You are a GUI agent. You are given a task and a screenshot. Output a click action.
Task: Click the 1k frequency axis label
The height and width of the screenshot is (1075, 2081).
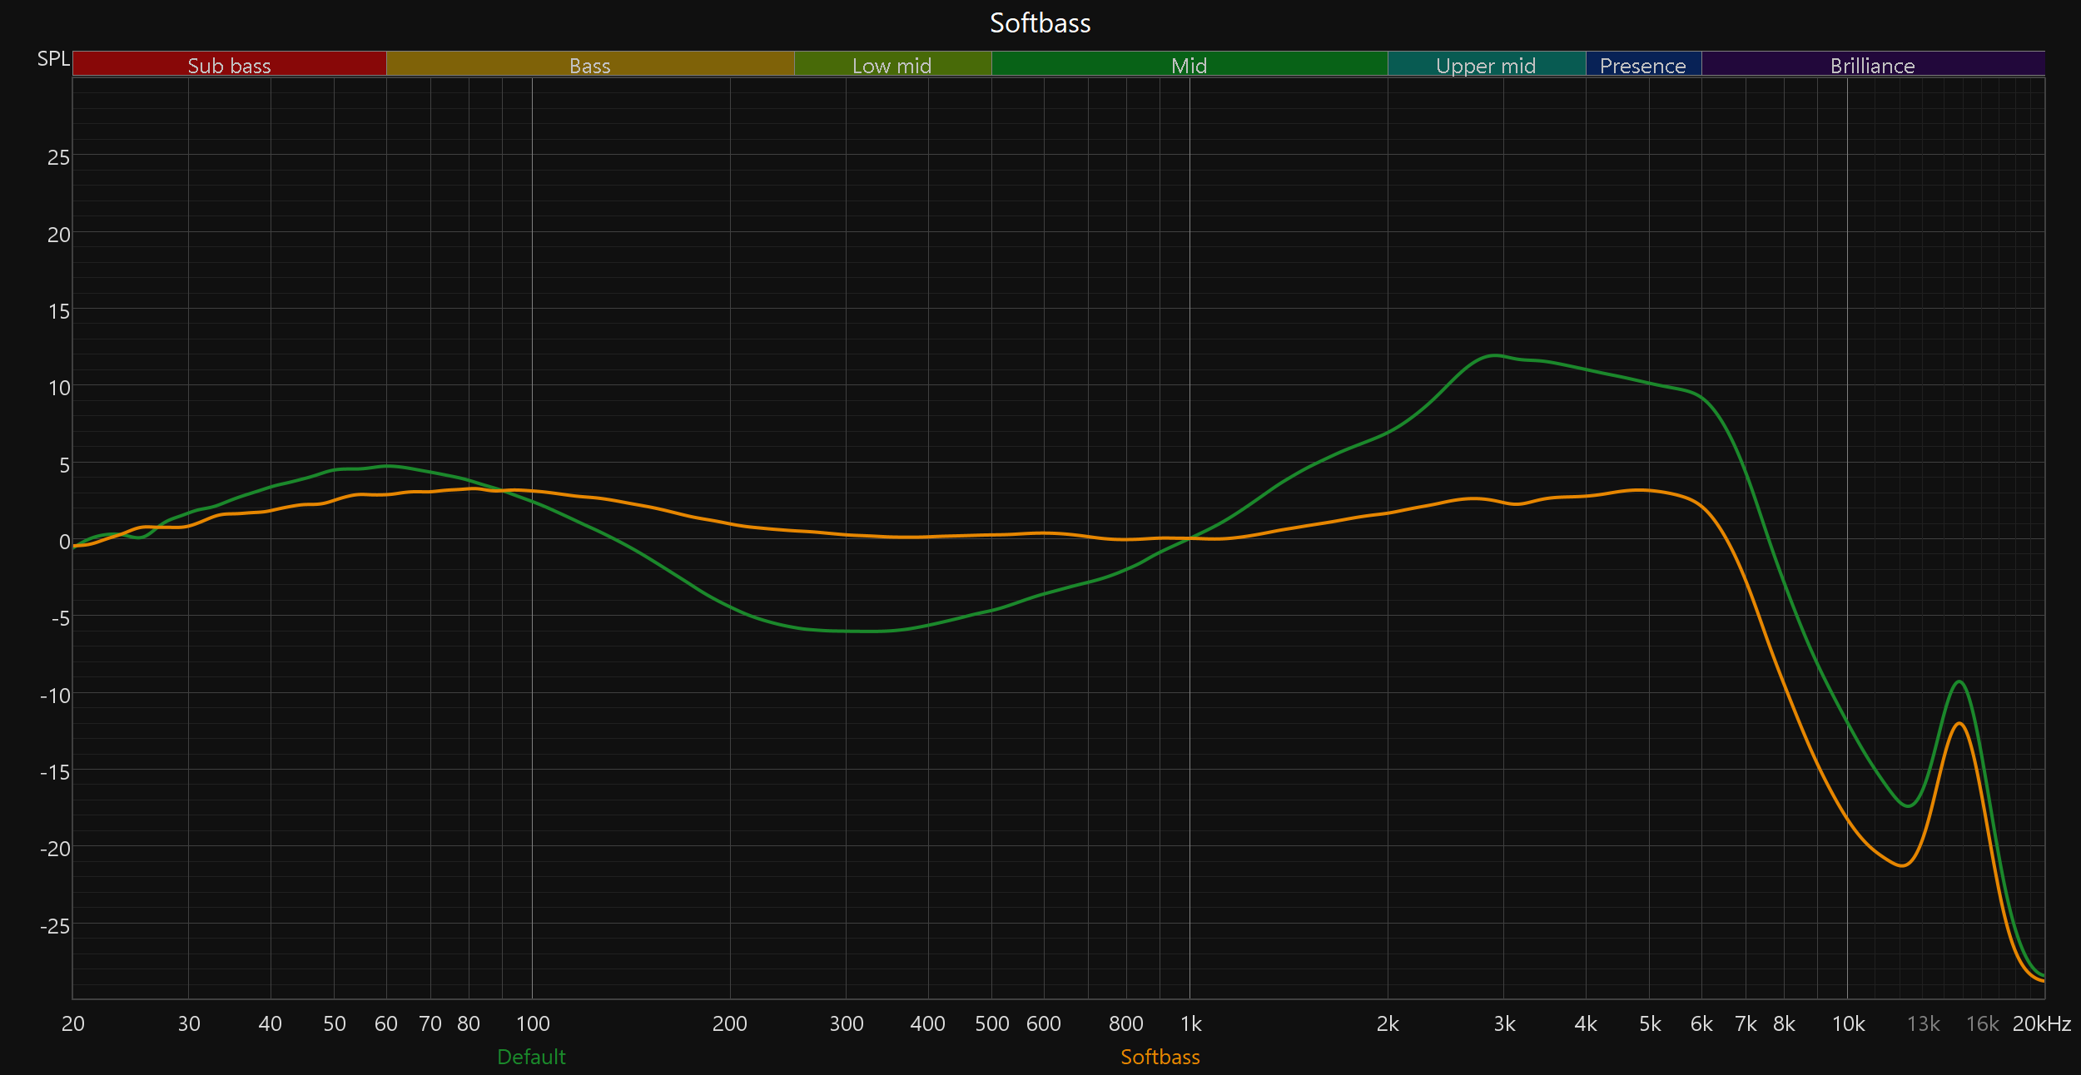(x=1190, y=1023)
